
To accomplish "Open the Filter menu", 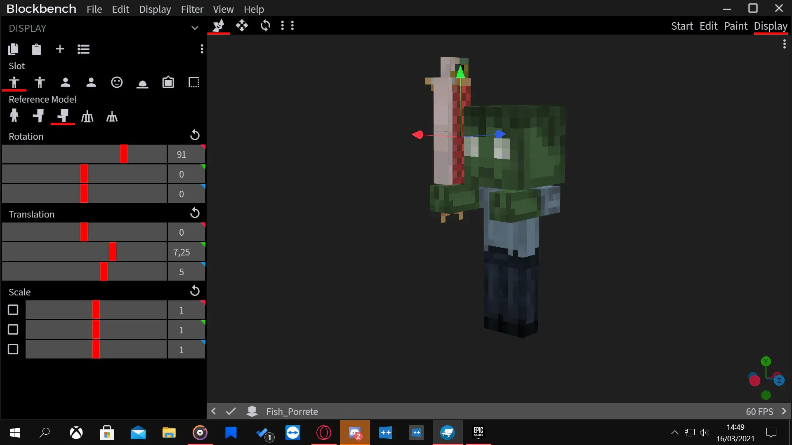I will [x=192, y=9].
